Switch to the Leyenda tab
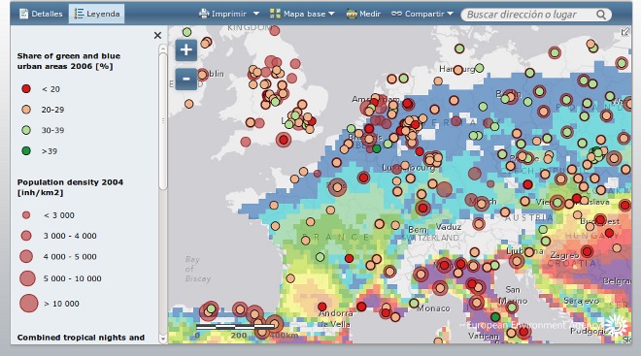The width and height of the screenshot is (641, 356). point(97,14)
